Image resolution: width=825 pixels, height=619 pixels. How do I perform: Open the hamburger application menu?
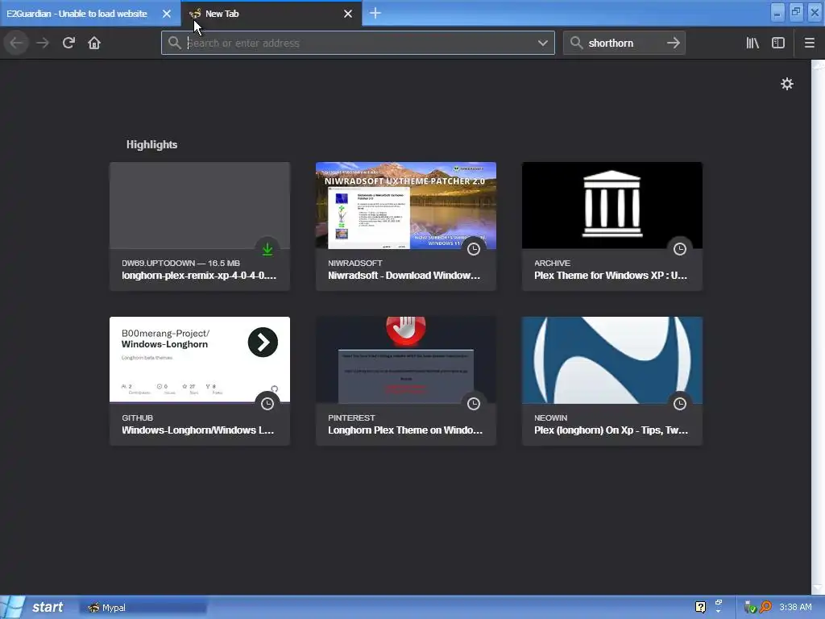[809, 43]
